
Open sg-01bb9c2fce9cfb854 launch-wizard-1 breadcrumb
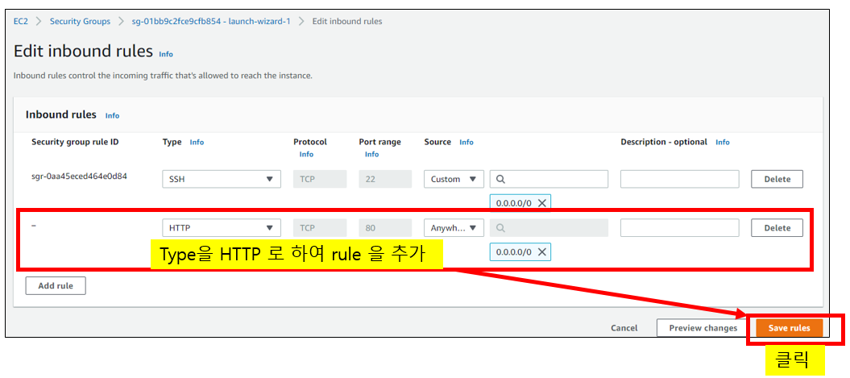pos(211,22)
